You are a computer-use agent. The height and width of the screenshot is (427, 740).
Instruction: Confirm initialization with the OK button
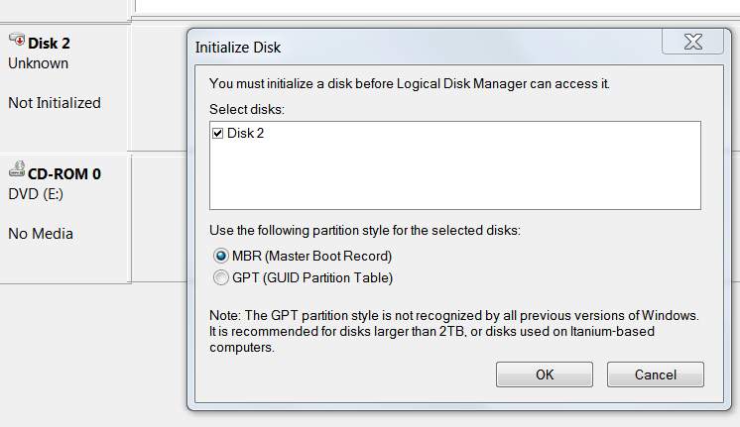pos(545,374)
